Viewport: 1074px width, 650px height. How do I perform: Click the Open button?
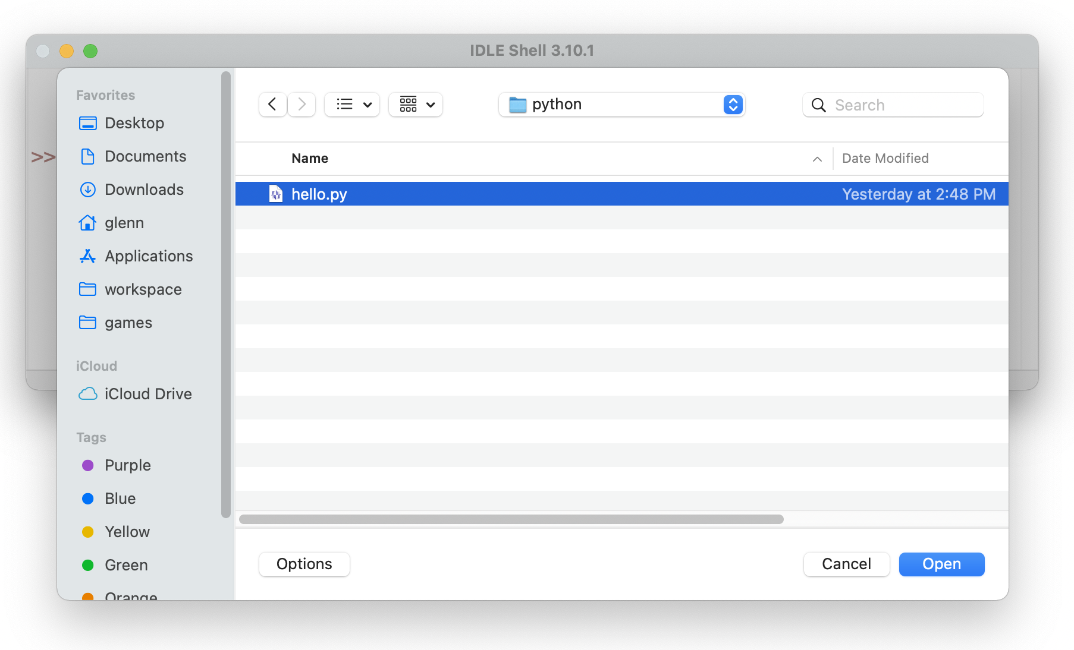pos(941,564)
